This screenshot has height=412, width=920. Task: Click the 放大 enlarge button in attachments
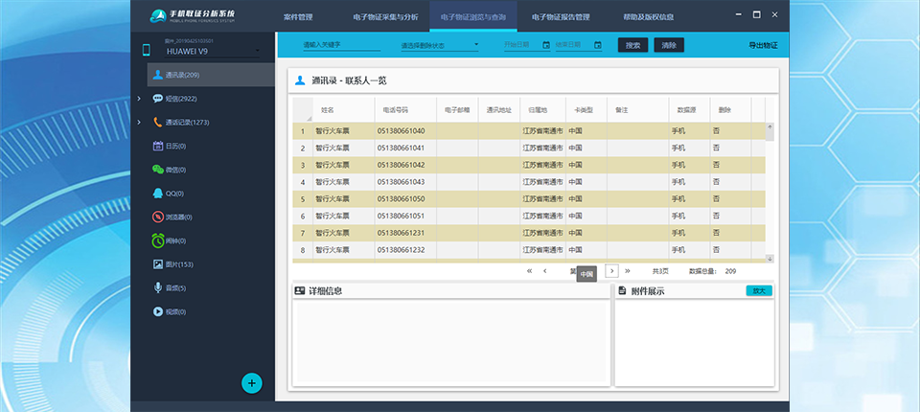click(x=759, y=290)
